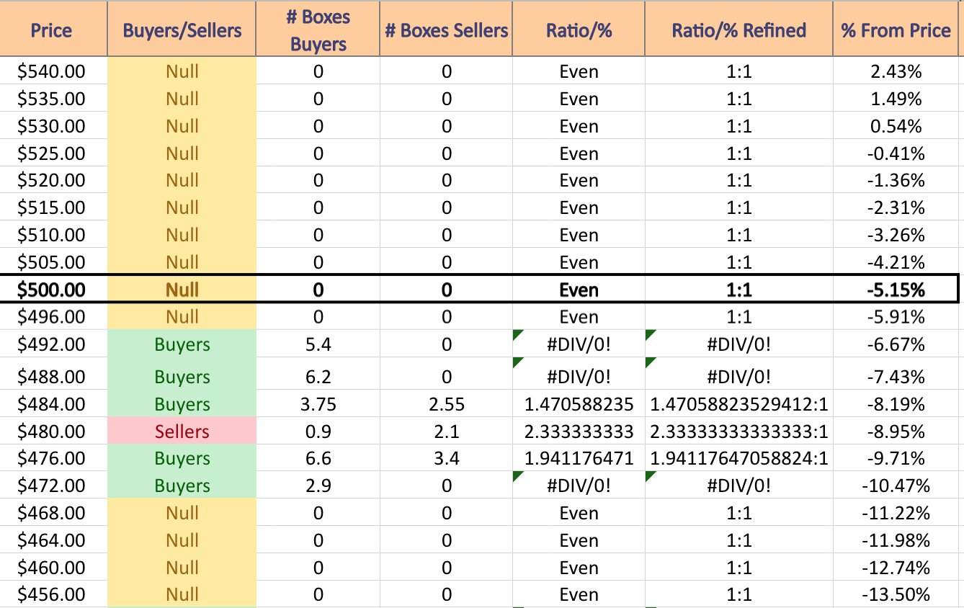Select the Null cell for $456.00

(182, 594)
